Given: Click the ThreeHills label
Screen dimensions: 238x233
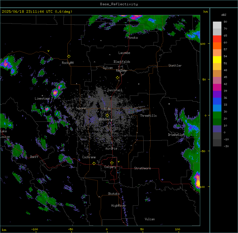Looking at the screenshot, I should click(x=148, y=116).
